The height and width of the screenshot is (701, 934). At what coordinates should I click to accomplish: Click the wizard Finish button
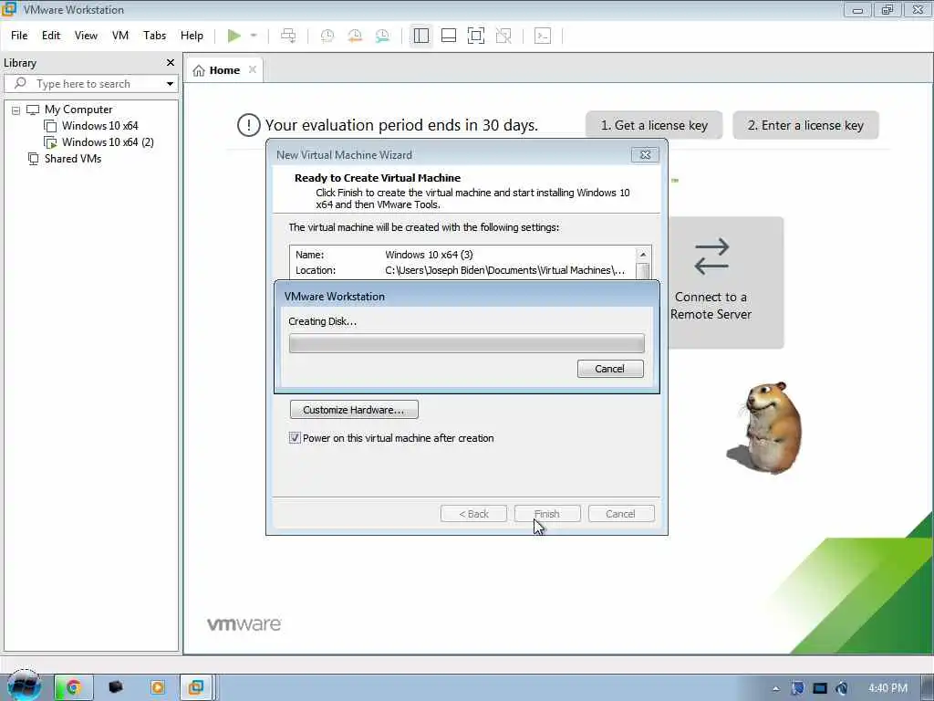click(x=547, y=514)
